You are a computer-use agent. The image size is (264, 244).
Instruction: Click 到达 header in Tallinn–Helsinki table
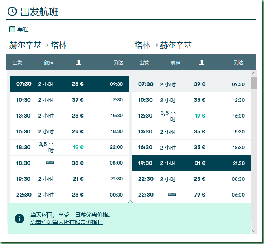tap(239, 63)
